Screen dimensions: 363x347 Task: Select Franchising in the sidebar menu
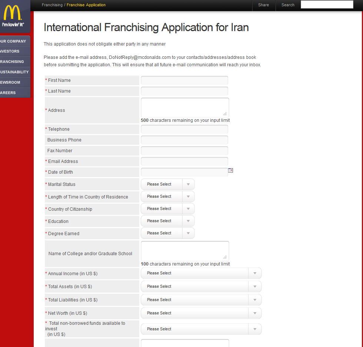15,61
